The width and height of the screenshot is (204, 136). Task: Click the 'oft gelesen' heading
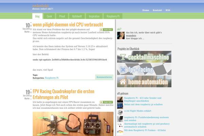pos(122,93)
